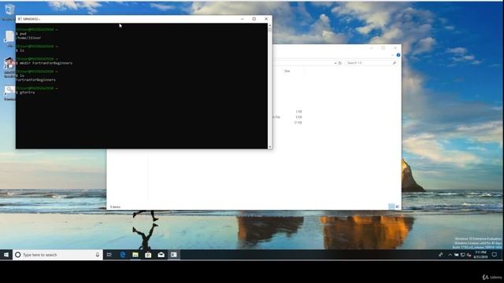Click the search magnifier in File Explorer
504x283 pixels.
click(394, 63)
